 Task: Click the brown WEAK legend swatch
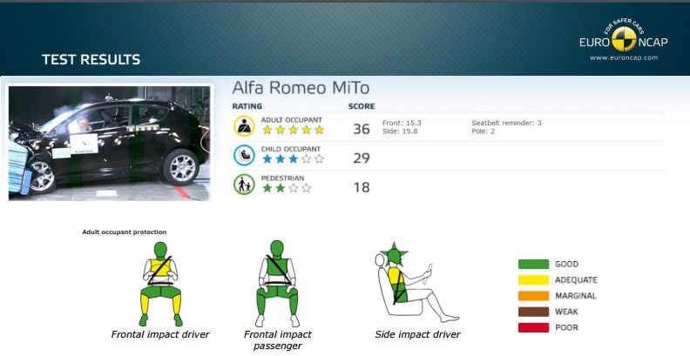(x=533, y=312)
